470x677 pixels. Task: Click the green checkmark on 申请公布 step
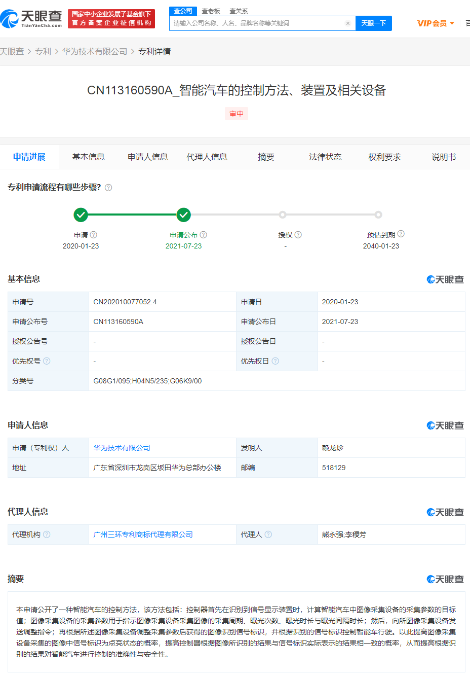click(x=184, y=215)
